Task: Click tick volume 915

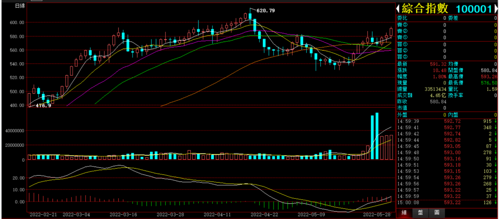Action: pyautogui.click(x=487, y=121)
